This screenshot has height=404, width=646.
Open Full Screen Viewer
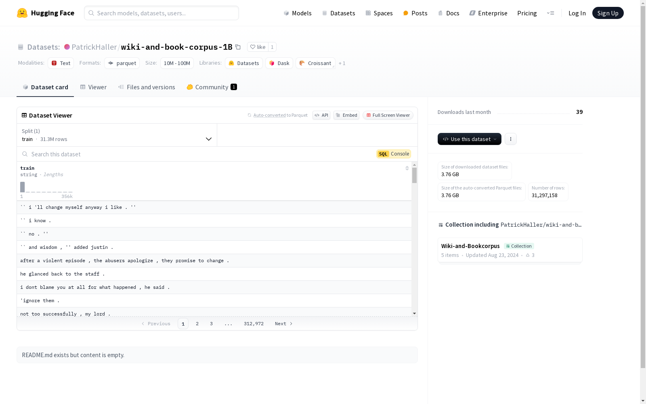[x=388, y=115]
